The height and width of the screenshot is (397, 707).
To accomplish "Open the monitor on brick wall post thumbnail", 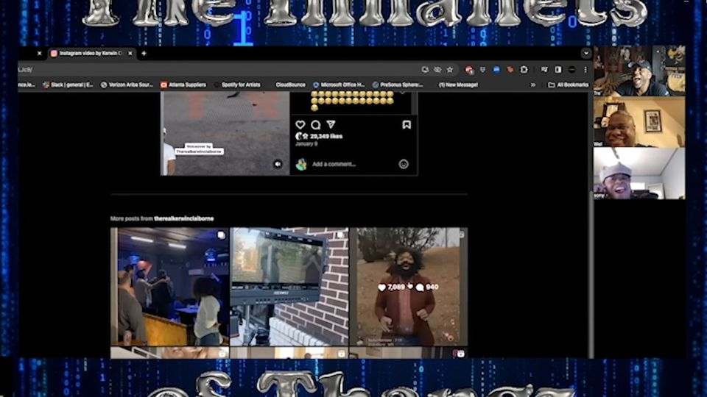I will 289,287.
